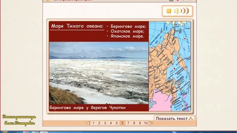The height and width of the screenshot is (133, 237).
Task: Open slide page 5
Action: [x=117, y=123]
